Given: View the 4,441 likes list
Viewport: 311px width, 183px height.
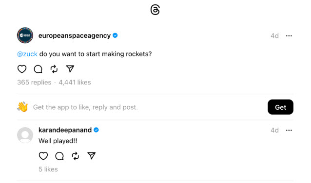Looking at the screenshot, I should (75, 83).
